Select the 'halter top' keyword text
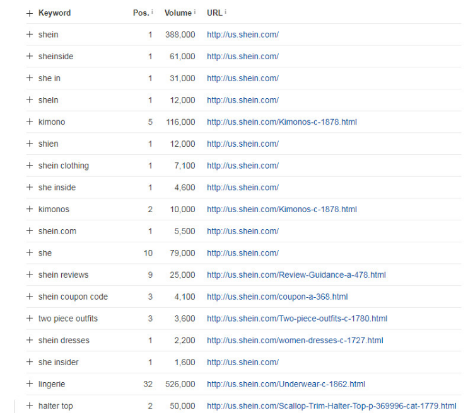 (x=56, y=406)
